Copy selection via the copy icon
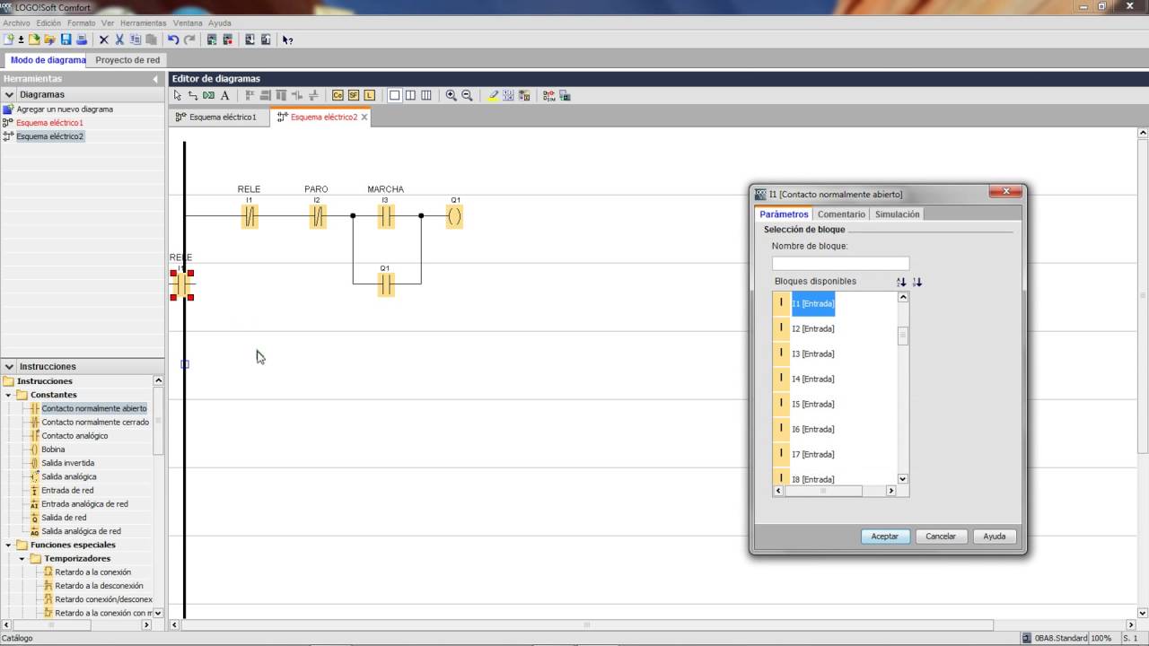Viewport: 1149px width, 646px height. (x=136, y=39)
